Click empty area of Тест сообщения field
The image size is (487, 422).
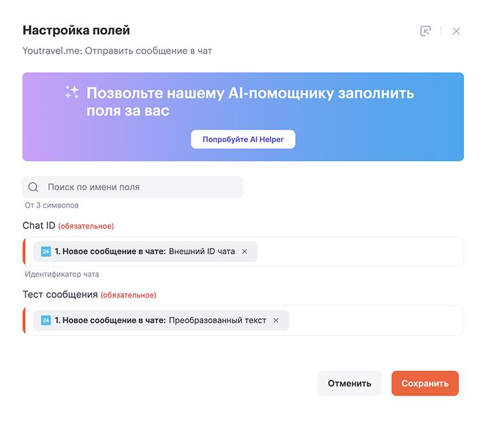[376, 320]
